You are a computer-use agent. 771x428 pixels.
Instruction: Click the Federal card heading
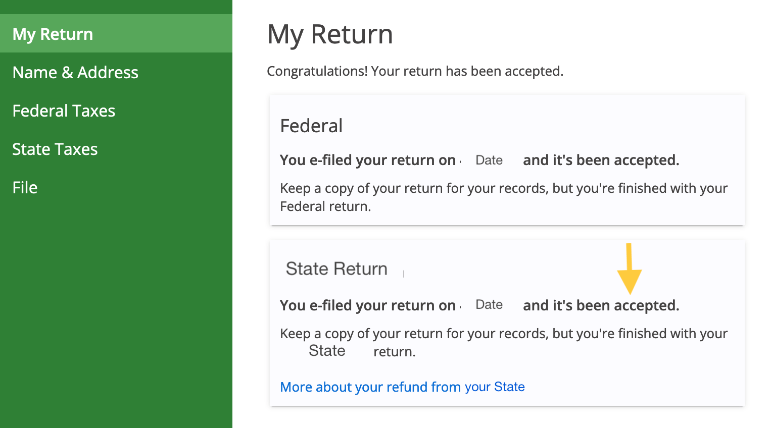[x=311, y=126]
